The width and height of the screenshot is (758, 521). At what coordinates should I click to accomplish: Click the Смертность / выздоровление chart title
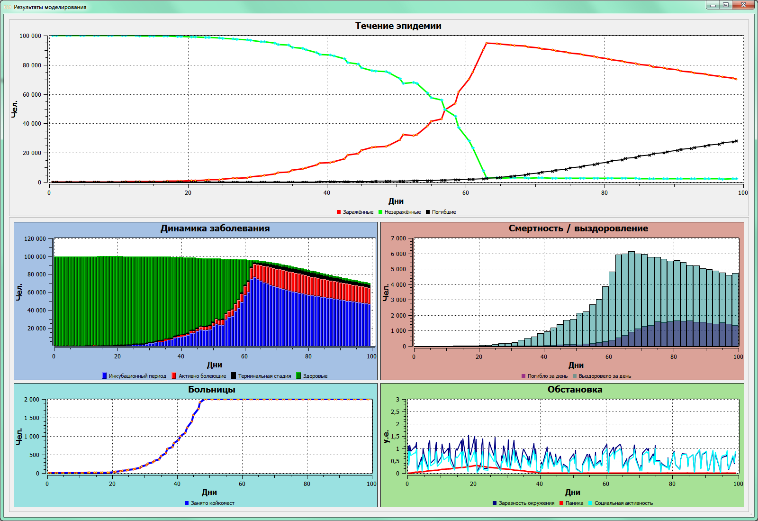coord(578,228)
